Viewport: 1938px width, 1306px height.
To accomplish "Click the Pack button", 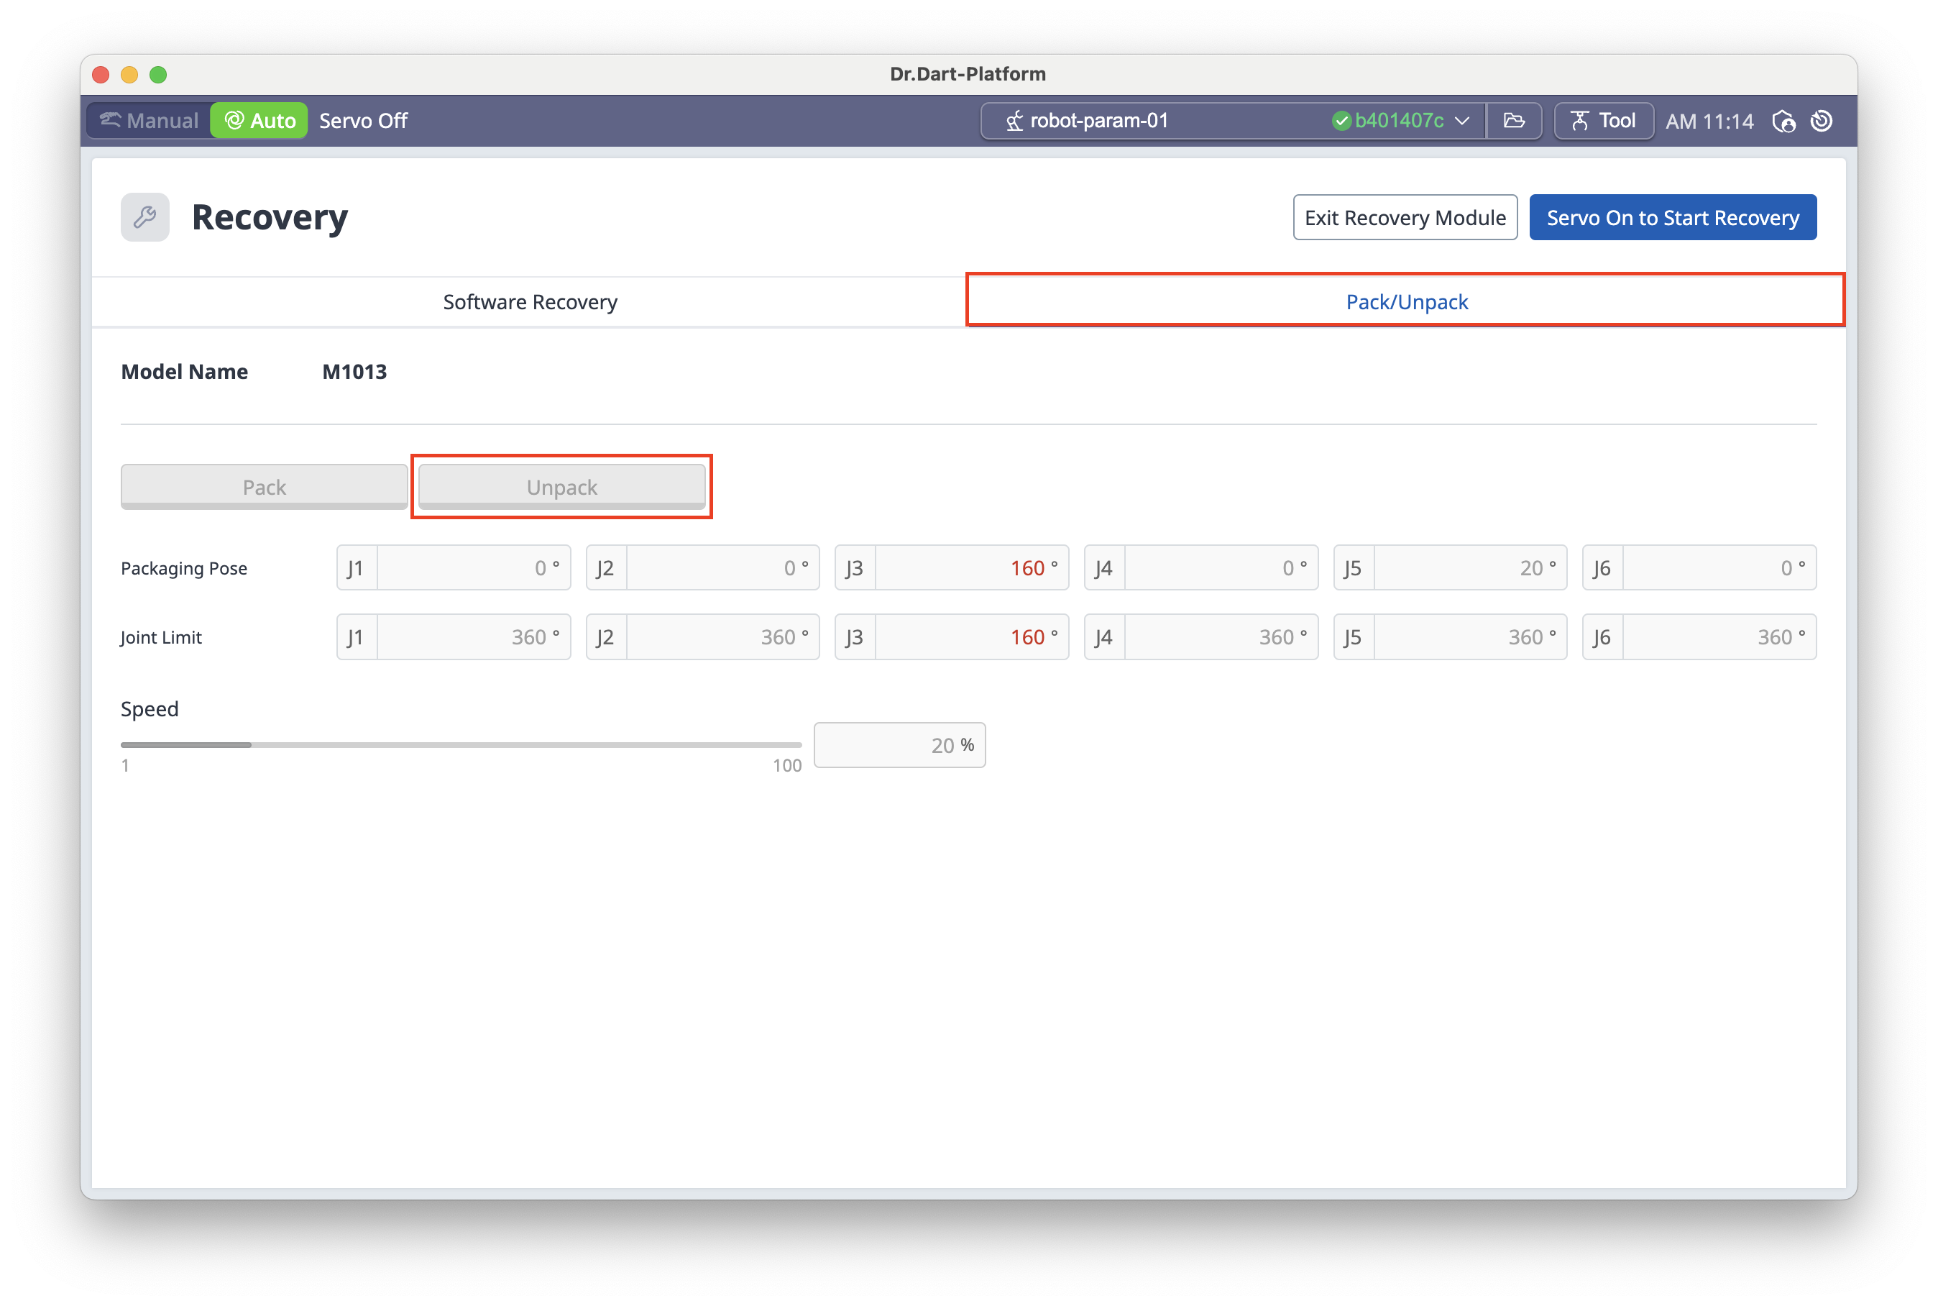I will [x=264, y=486].
